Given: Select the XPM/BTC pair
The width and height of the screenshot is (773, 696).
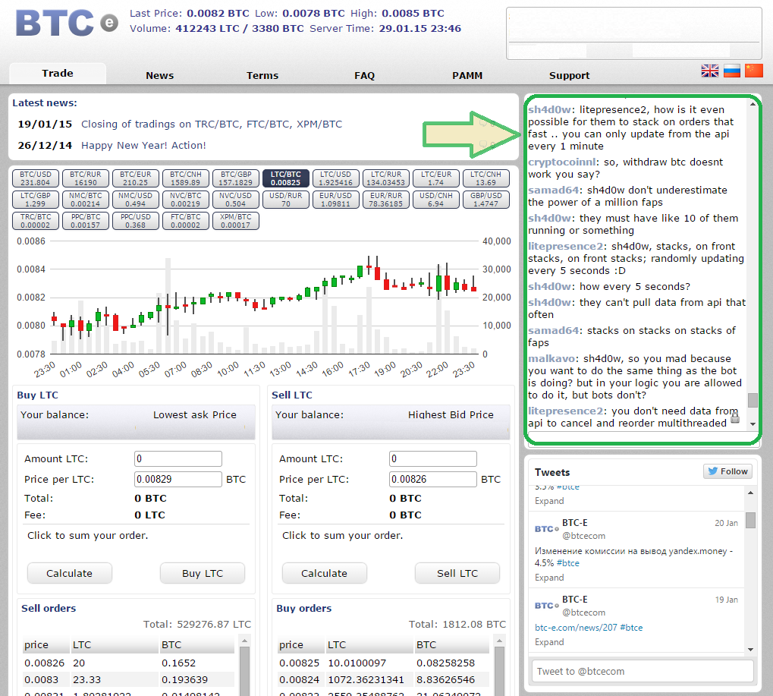Looking at the screenshot, I should [236, 221].
